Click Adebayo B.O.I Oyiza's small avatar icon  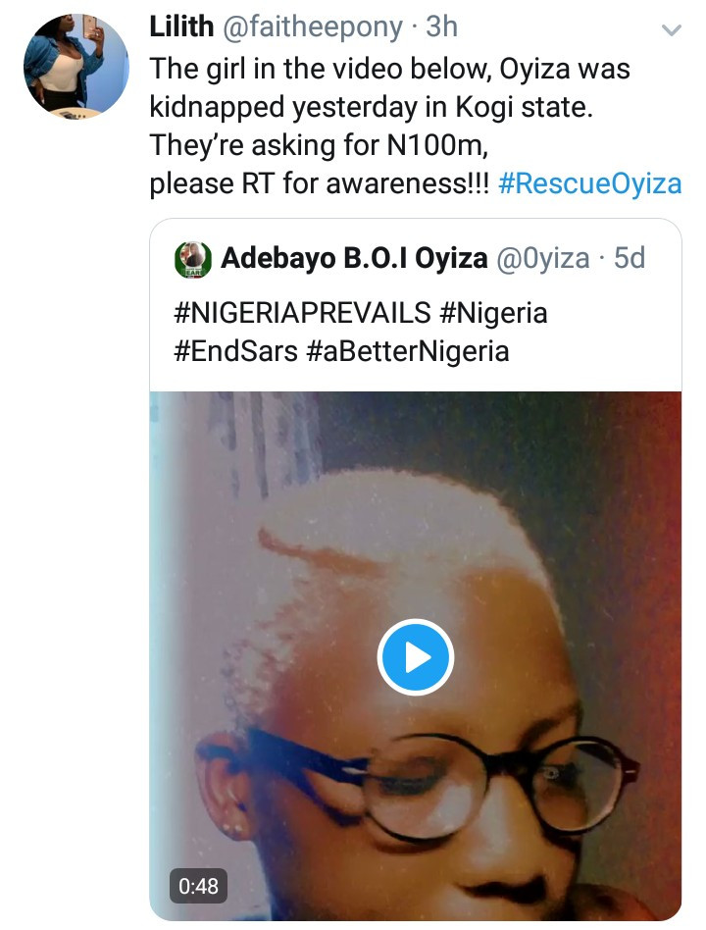[193, 259]
